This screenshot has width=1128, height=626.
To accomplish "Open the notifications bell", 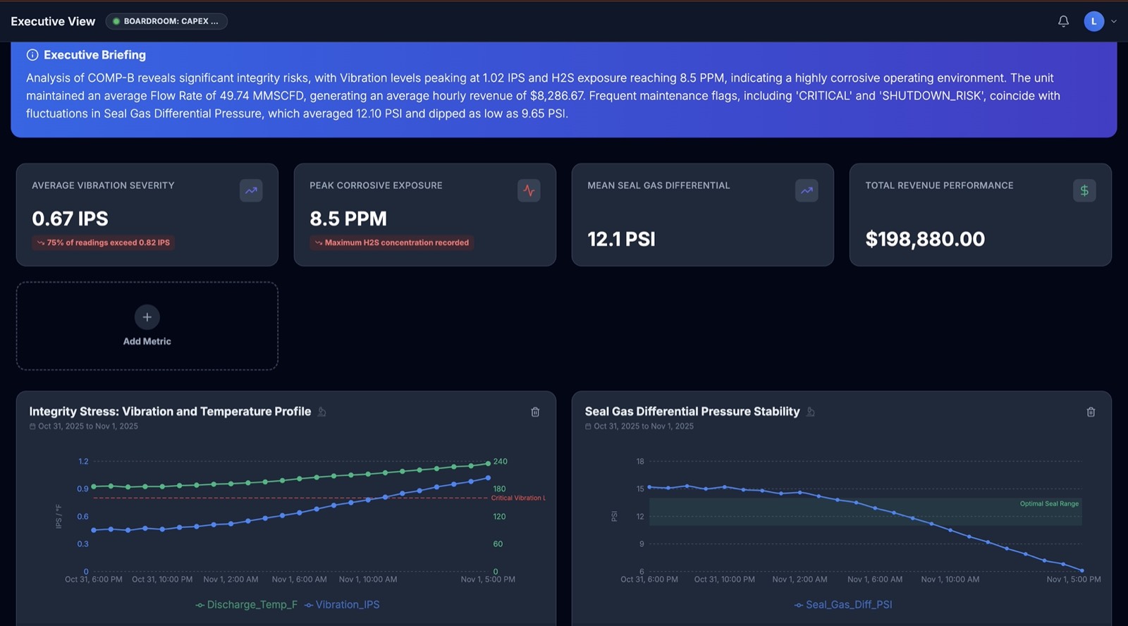I will [1063, 21].
